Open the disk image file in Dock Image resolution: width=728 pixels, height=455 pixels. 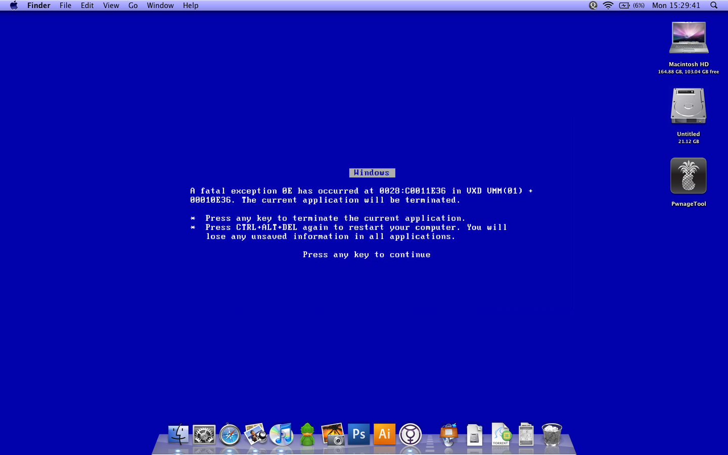tap(474, 434)
